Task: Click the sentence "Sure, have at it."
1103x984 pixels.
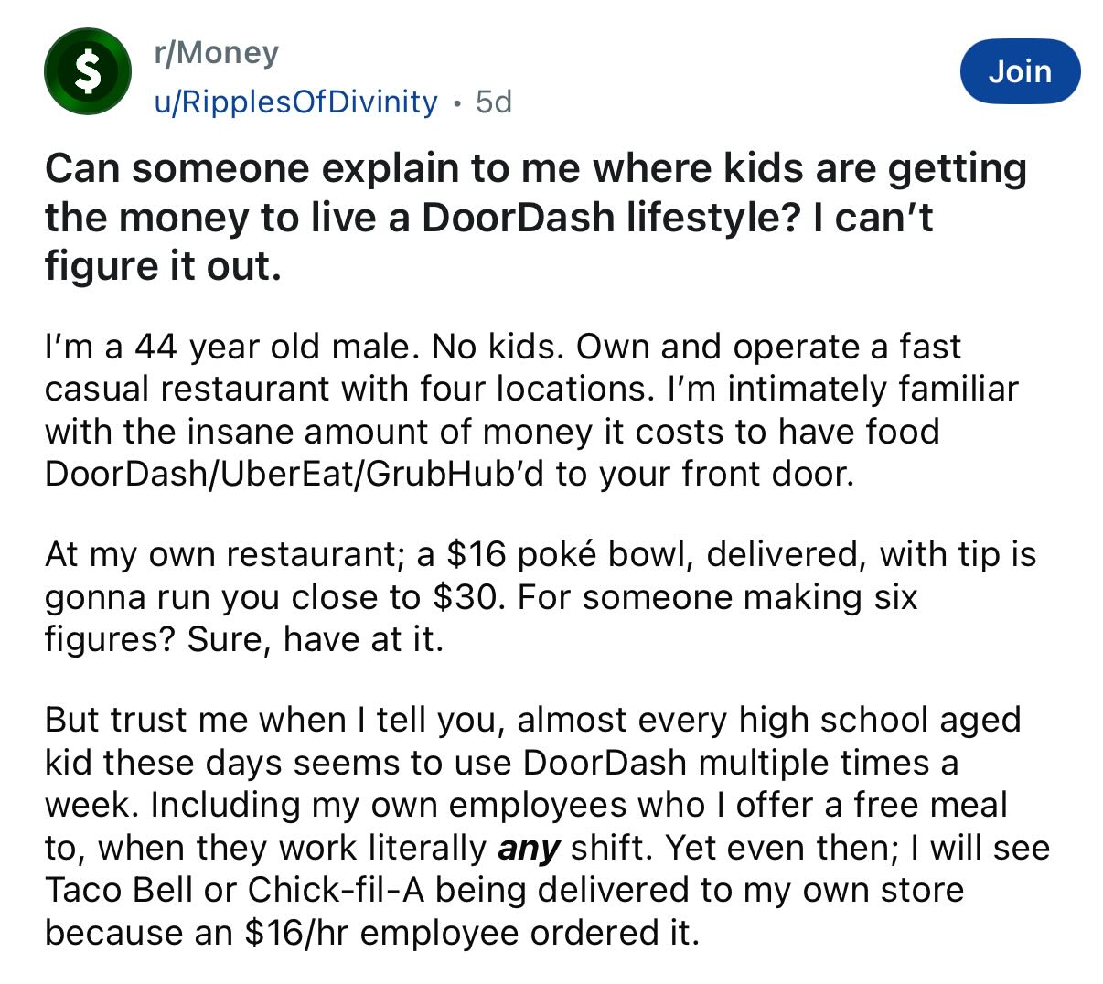Action: click(x=316, y=638)
